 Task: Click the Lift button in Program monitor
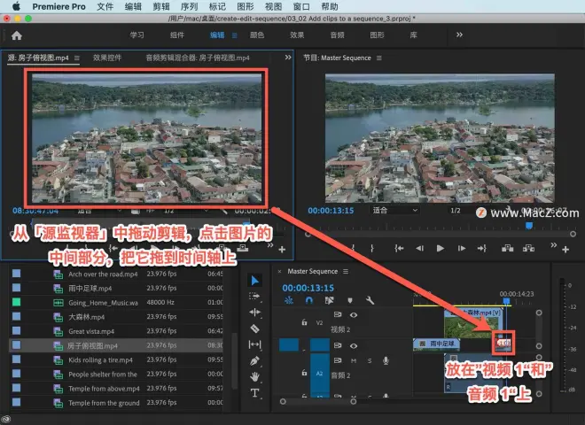tap(507, 248)
